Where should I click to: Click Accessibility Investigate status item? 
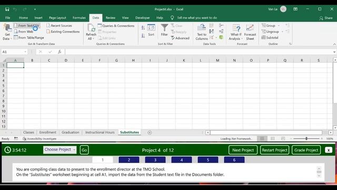pyautogui.click(x=39, y=139)
